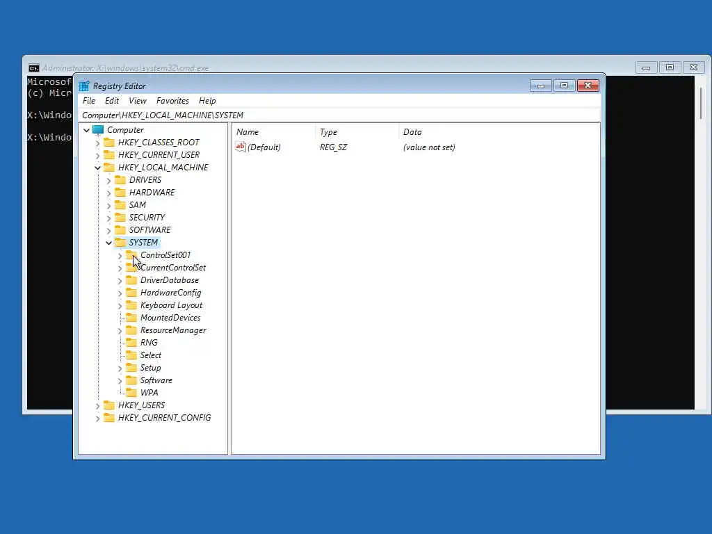Close the cmd.exe window

click(x=693, y=67)
